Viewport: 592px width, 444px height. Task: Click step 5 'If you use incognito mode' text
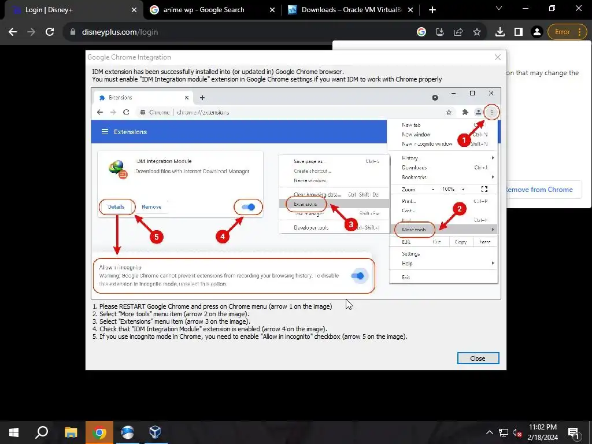tap(250, 337)
